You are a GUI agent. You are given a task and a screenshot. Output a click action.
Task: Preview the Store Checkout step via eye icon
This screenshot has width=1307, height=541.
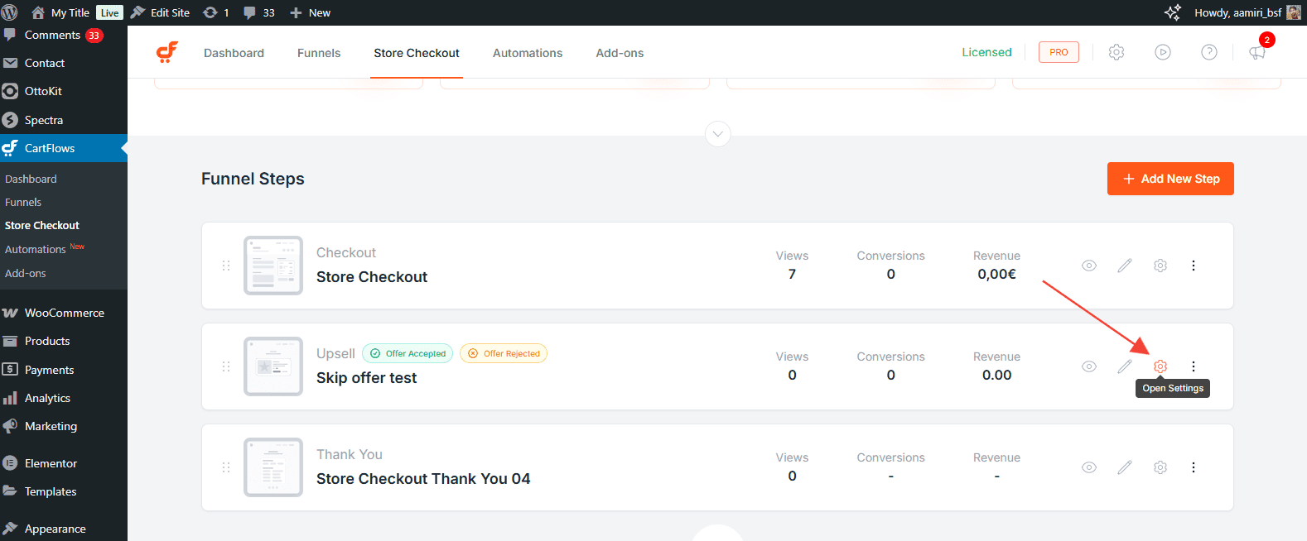1088,266
